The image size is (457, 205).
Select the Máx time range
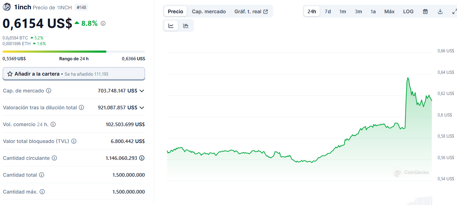coord(389,11)
